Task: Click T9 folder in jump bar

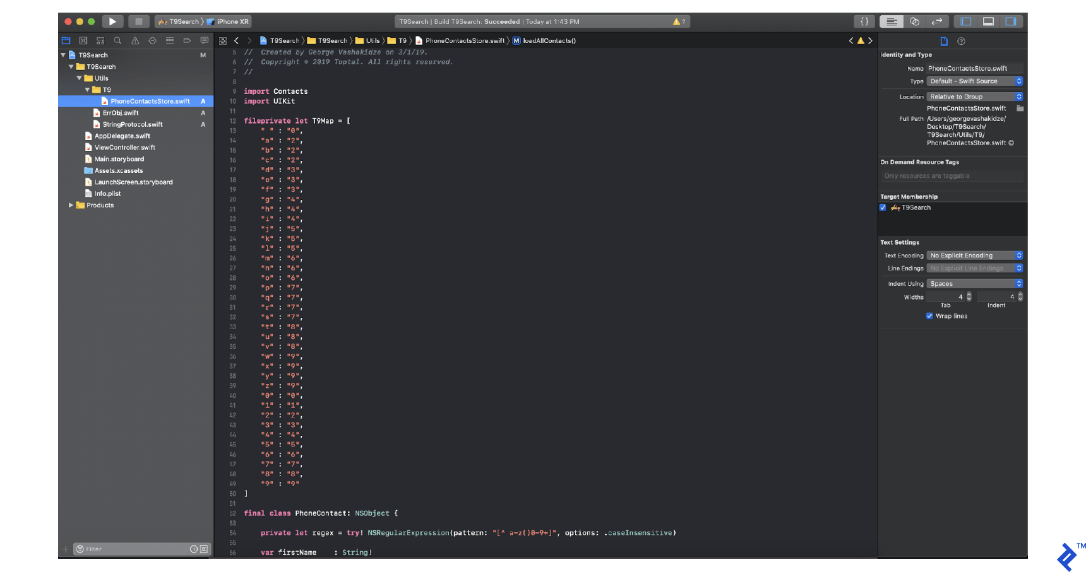Action: pyautogui.click(x=397, y=40)
